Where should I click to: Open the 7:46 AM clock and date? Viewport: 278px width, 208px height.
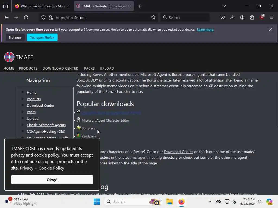click(x=248, y=201)
